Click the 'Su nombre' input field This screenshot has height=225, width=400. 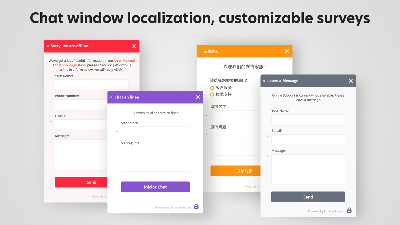pos(155,131)
